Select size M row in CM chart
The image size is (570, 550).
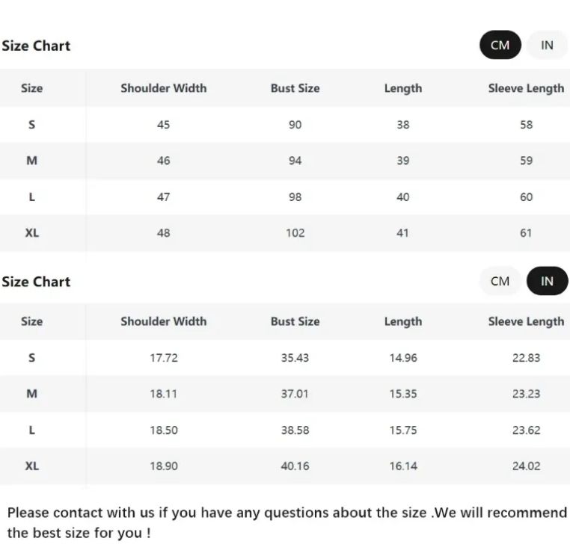pyautogui.click(x=285, y=161)
